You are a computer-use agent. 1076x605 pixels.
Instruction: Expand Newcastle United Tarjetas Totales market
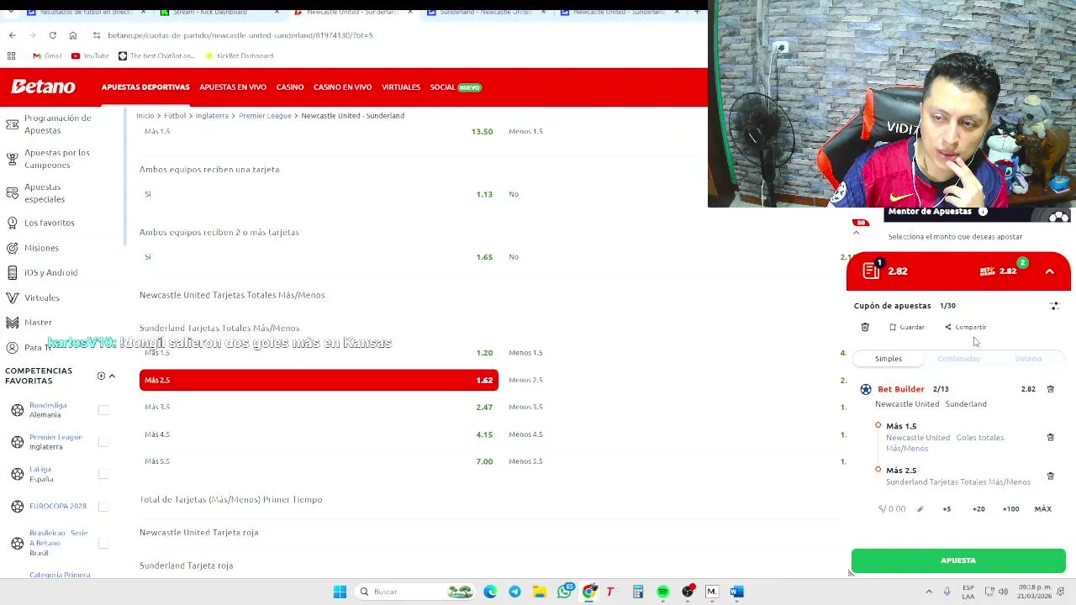click(232, 295)
